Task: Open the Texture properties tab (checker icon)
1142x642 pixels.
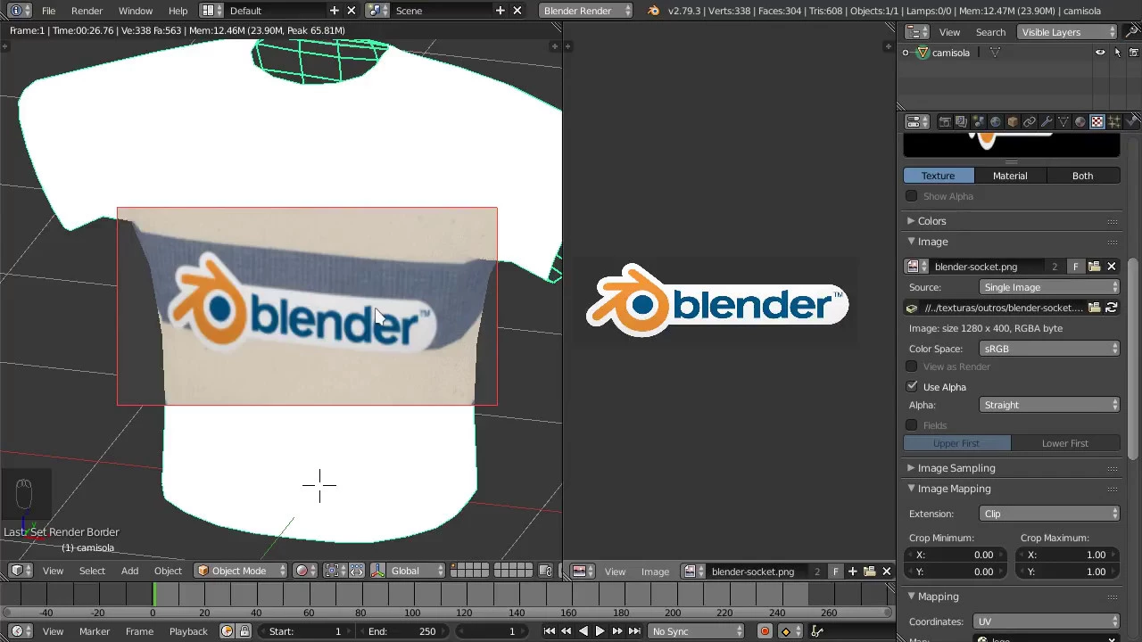Action: click(1097, 121)
